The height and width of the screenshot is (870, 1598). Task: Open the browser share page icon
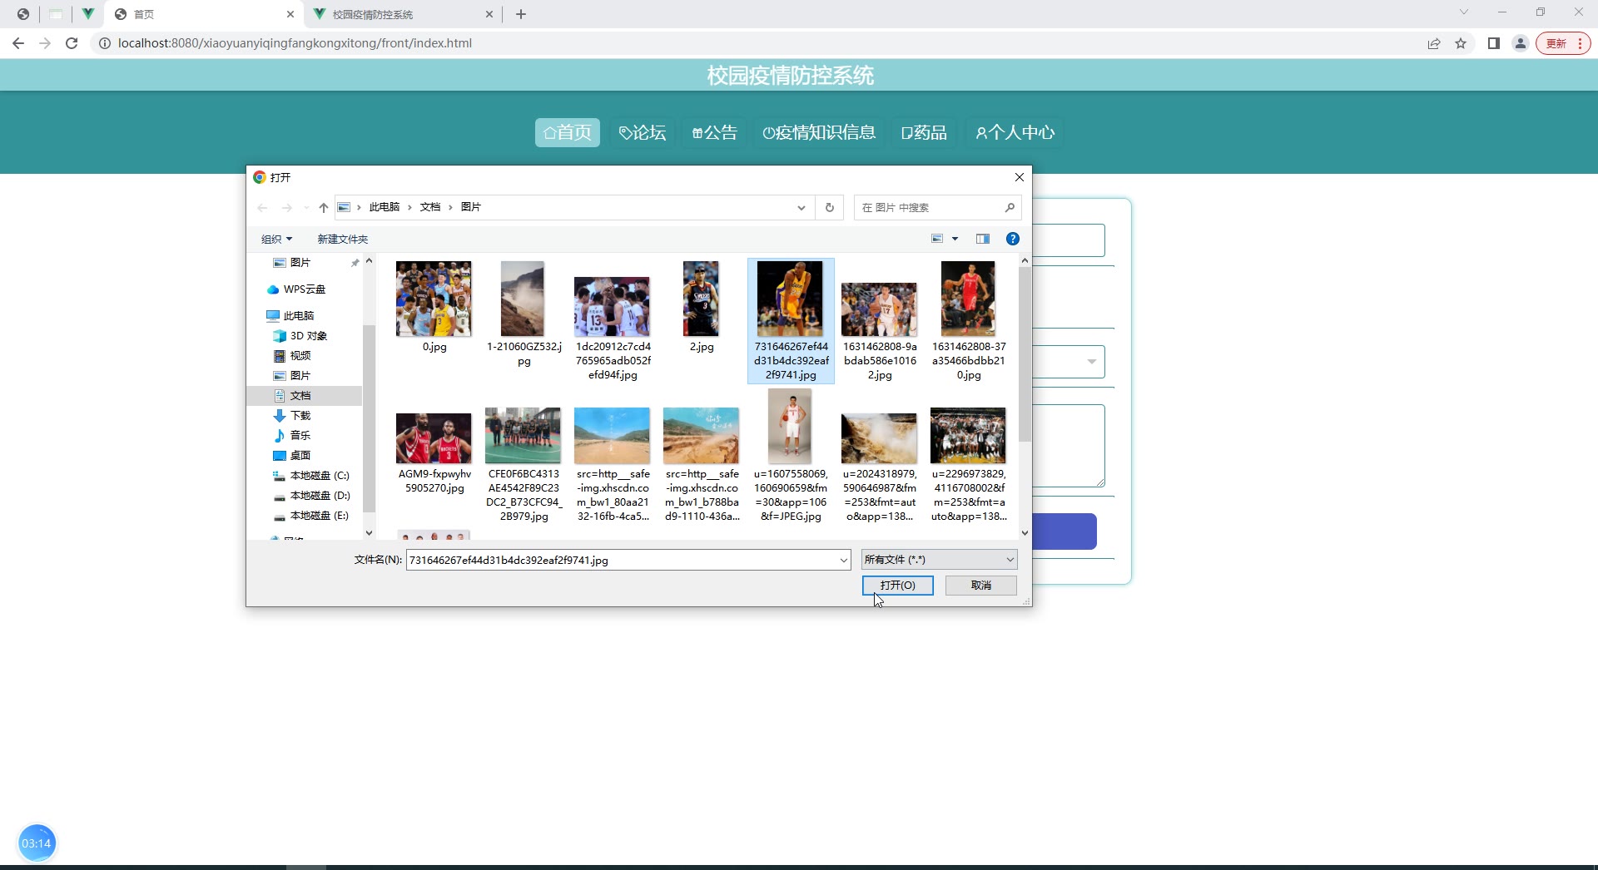[1434, 43]
